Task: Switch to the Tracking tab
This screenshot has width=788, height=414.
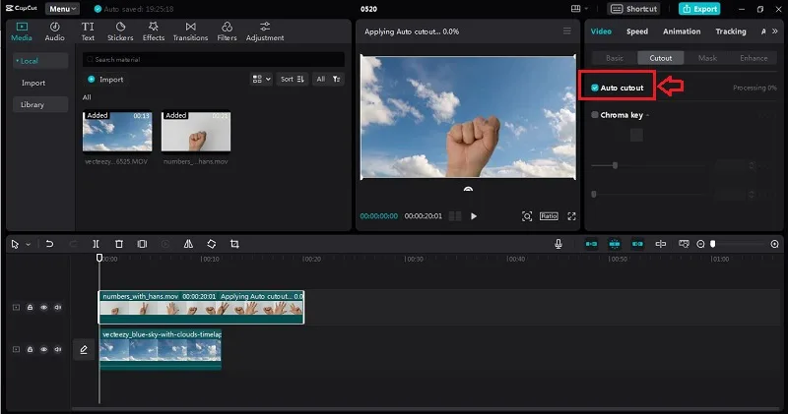Action: click(x=731, y=31)
